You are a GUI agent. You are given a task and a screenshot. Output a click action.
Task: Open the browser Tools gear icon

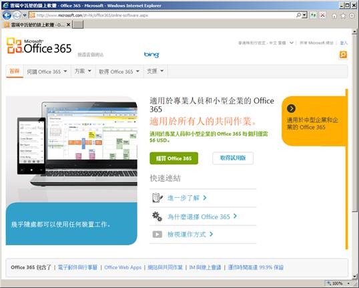pos(352,16)
